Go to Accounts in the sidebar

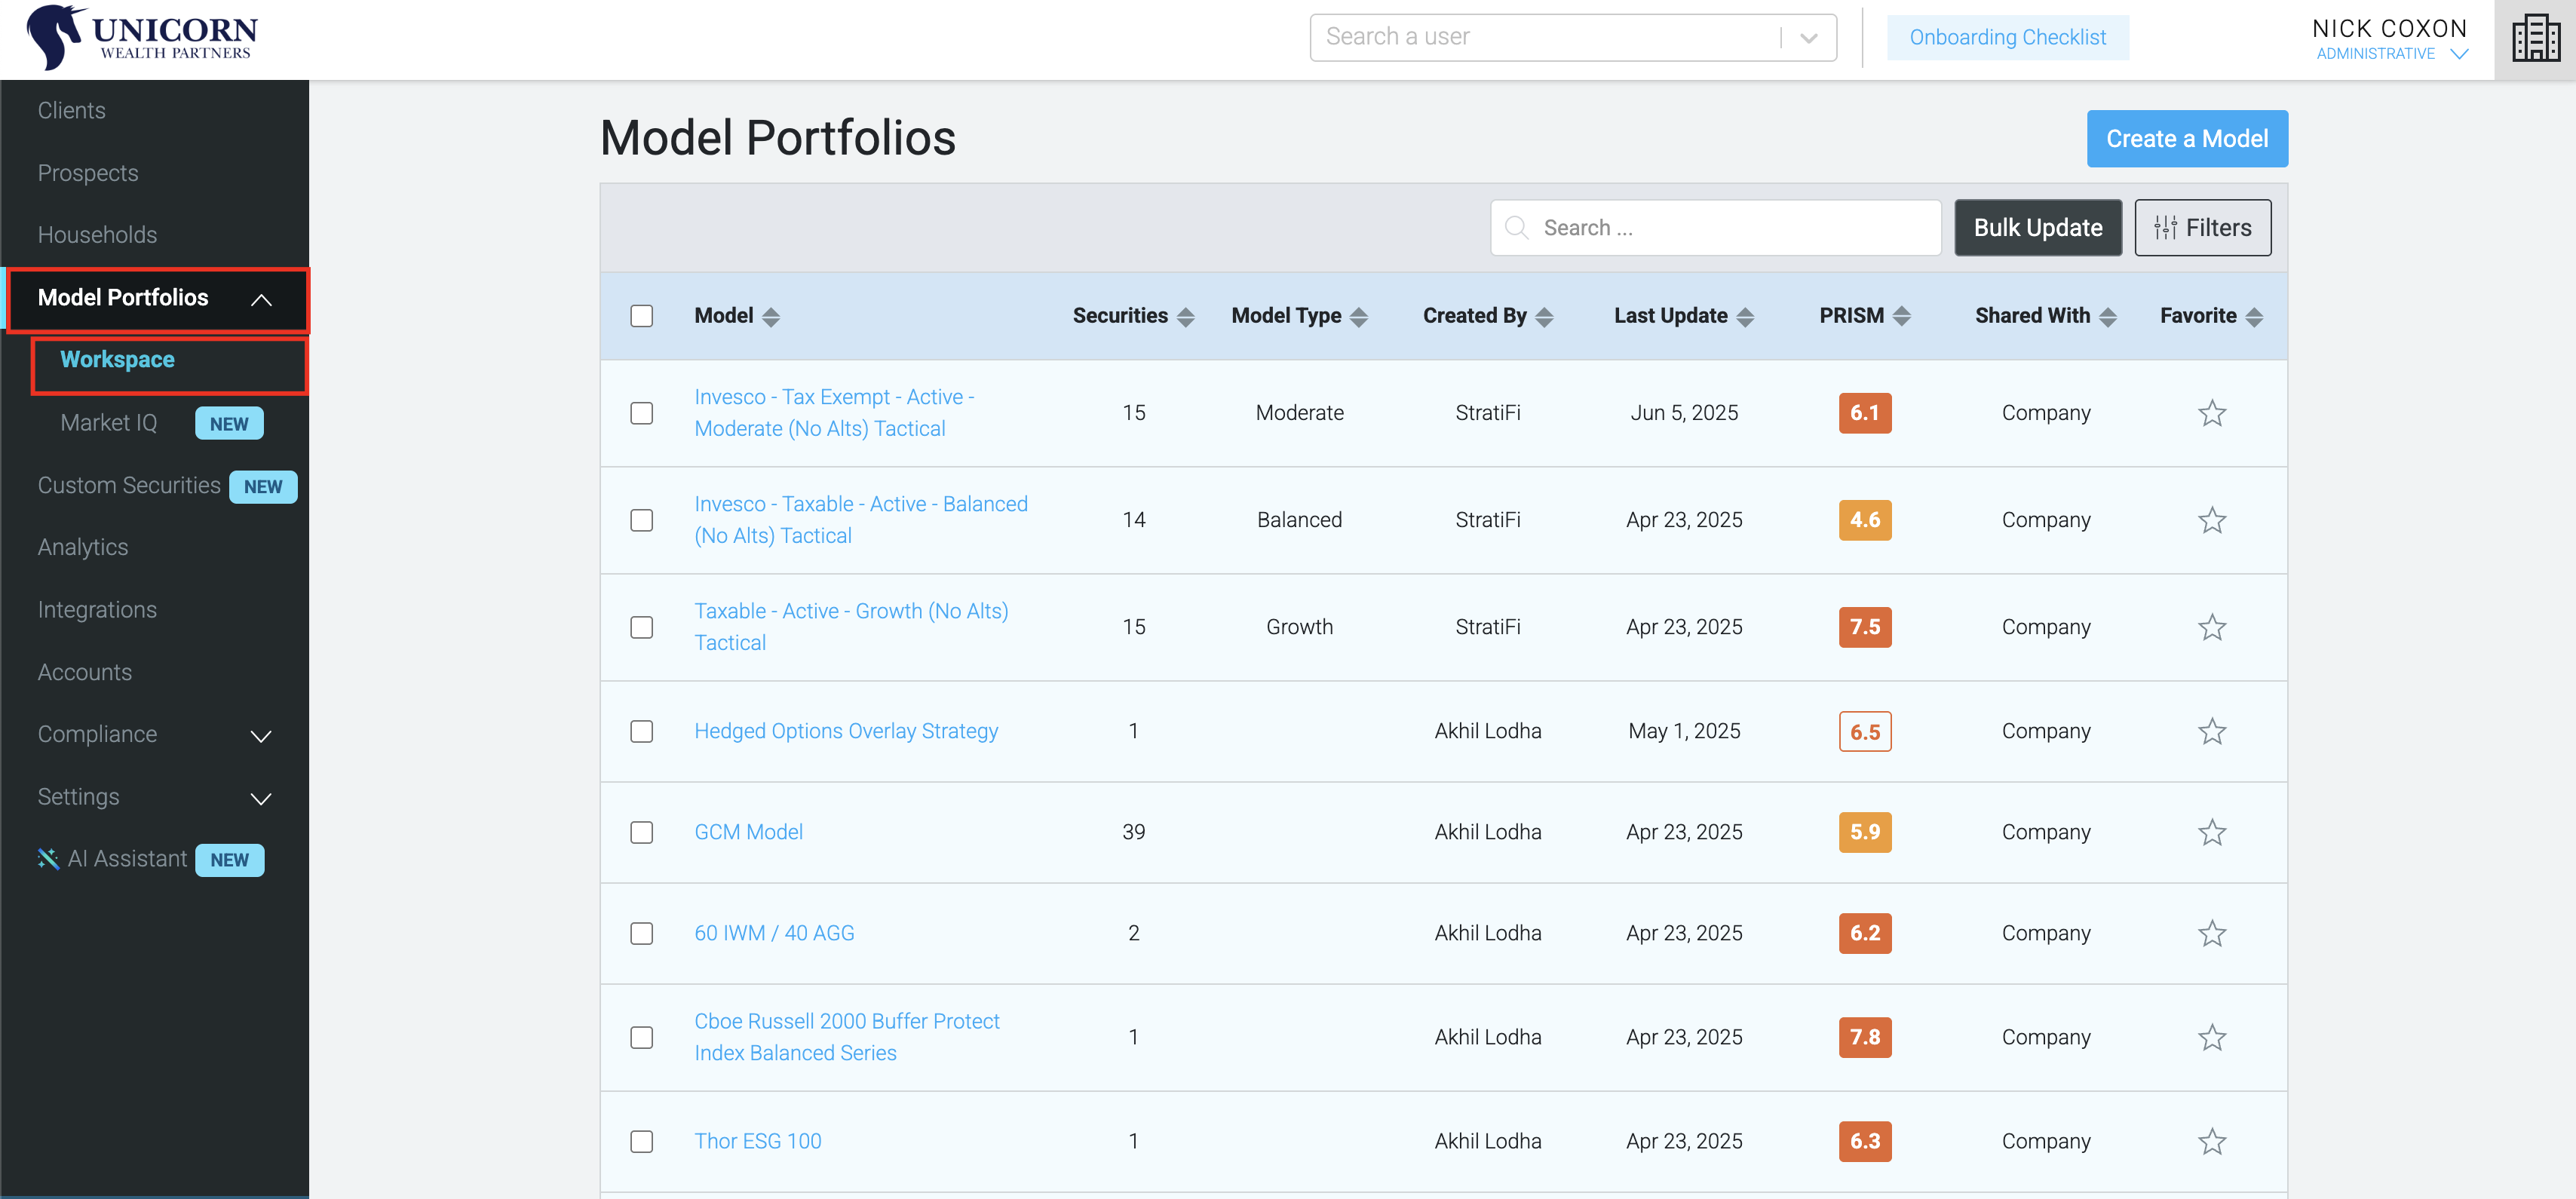85,672
